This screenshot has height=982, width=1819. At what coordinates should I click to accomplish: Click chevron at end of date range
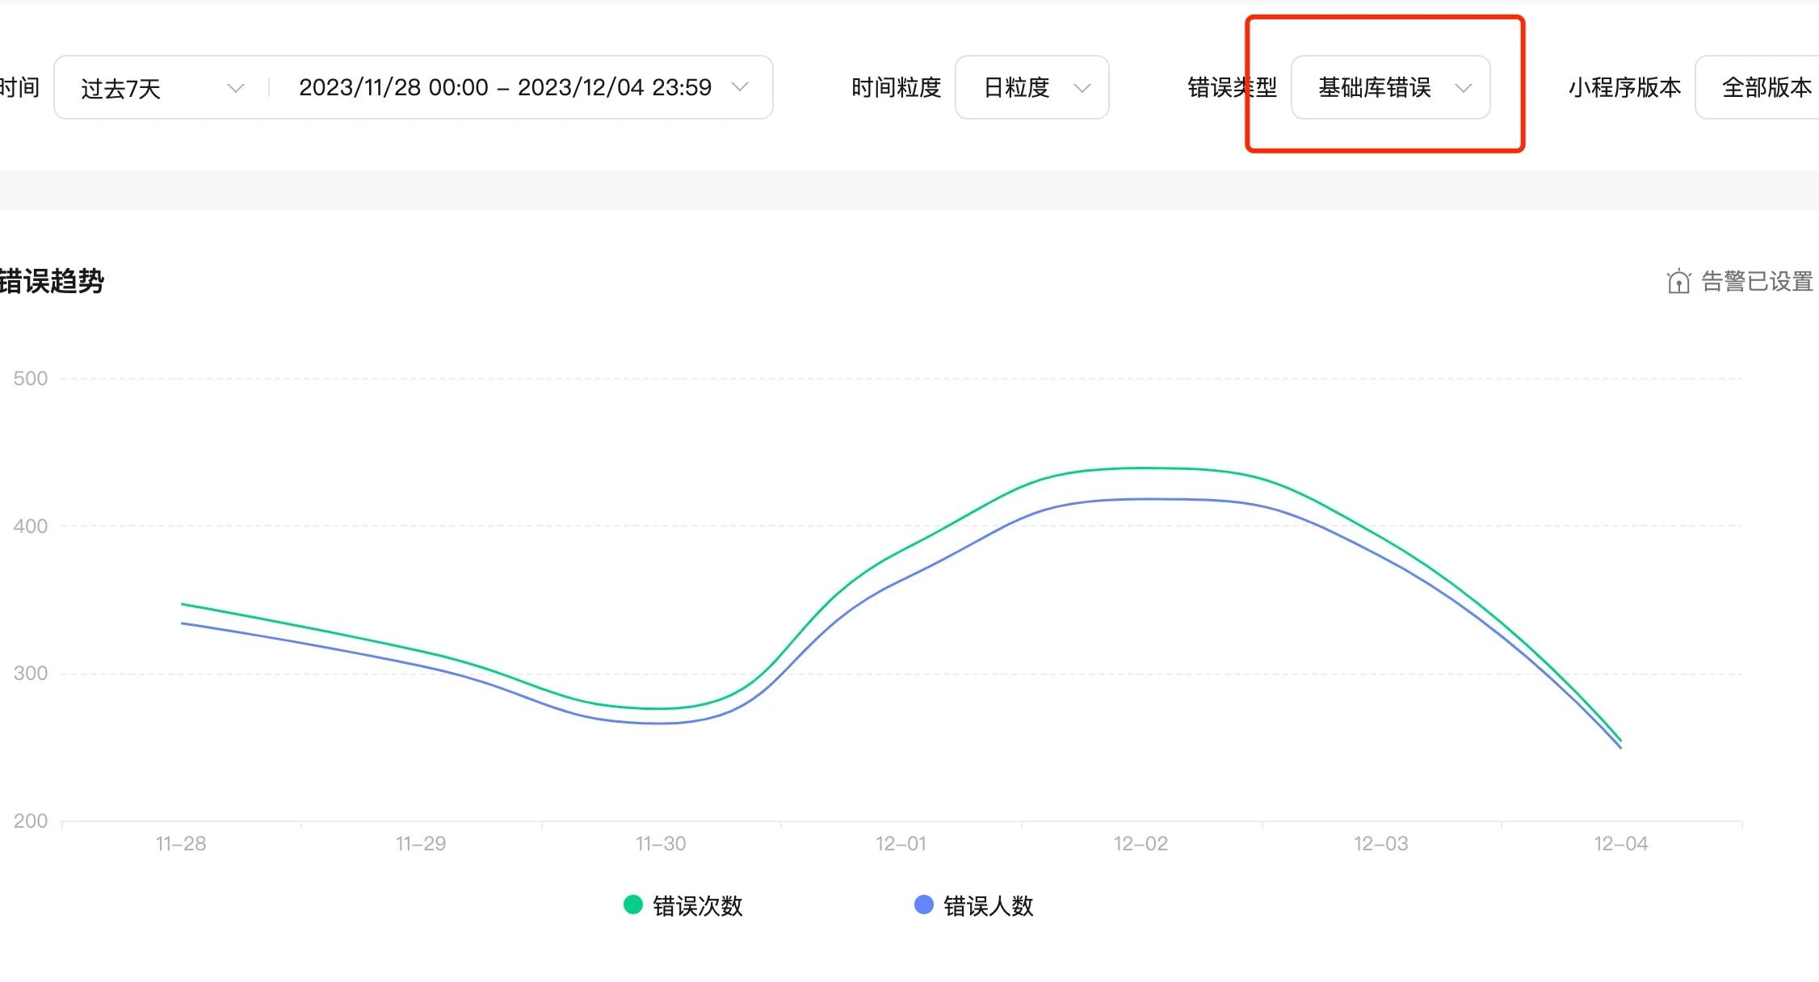739,87
